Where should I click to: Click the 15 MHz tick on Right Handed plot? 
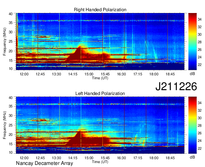coord(11,61)
